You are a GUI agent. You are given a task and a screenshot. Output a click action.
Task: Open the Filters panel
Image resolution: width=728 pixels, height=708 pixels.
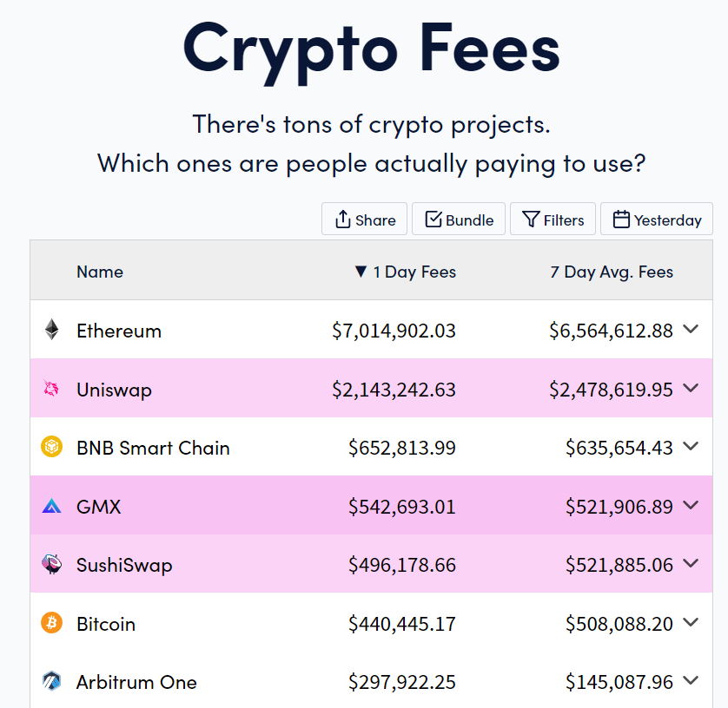[x=553, y=219]
